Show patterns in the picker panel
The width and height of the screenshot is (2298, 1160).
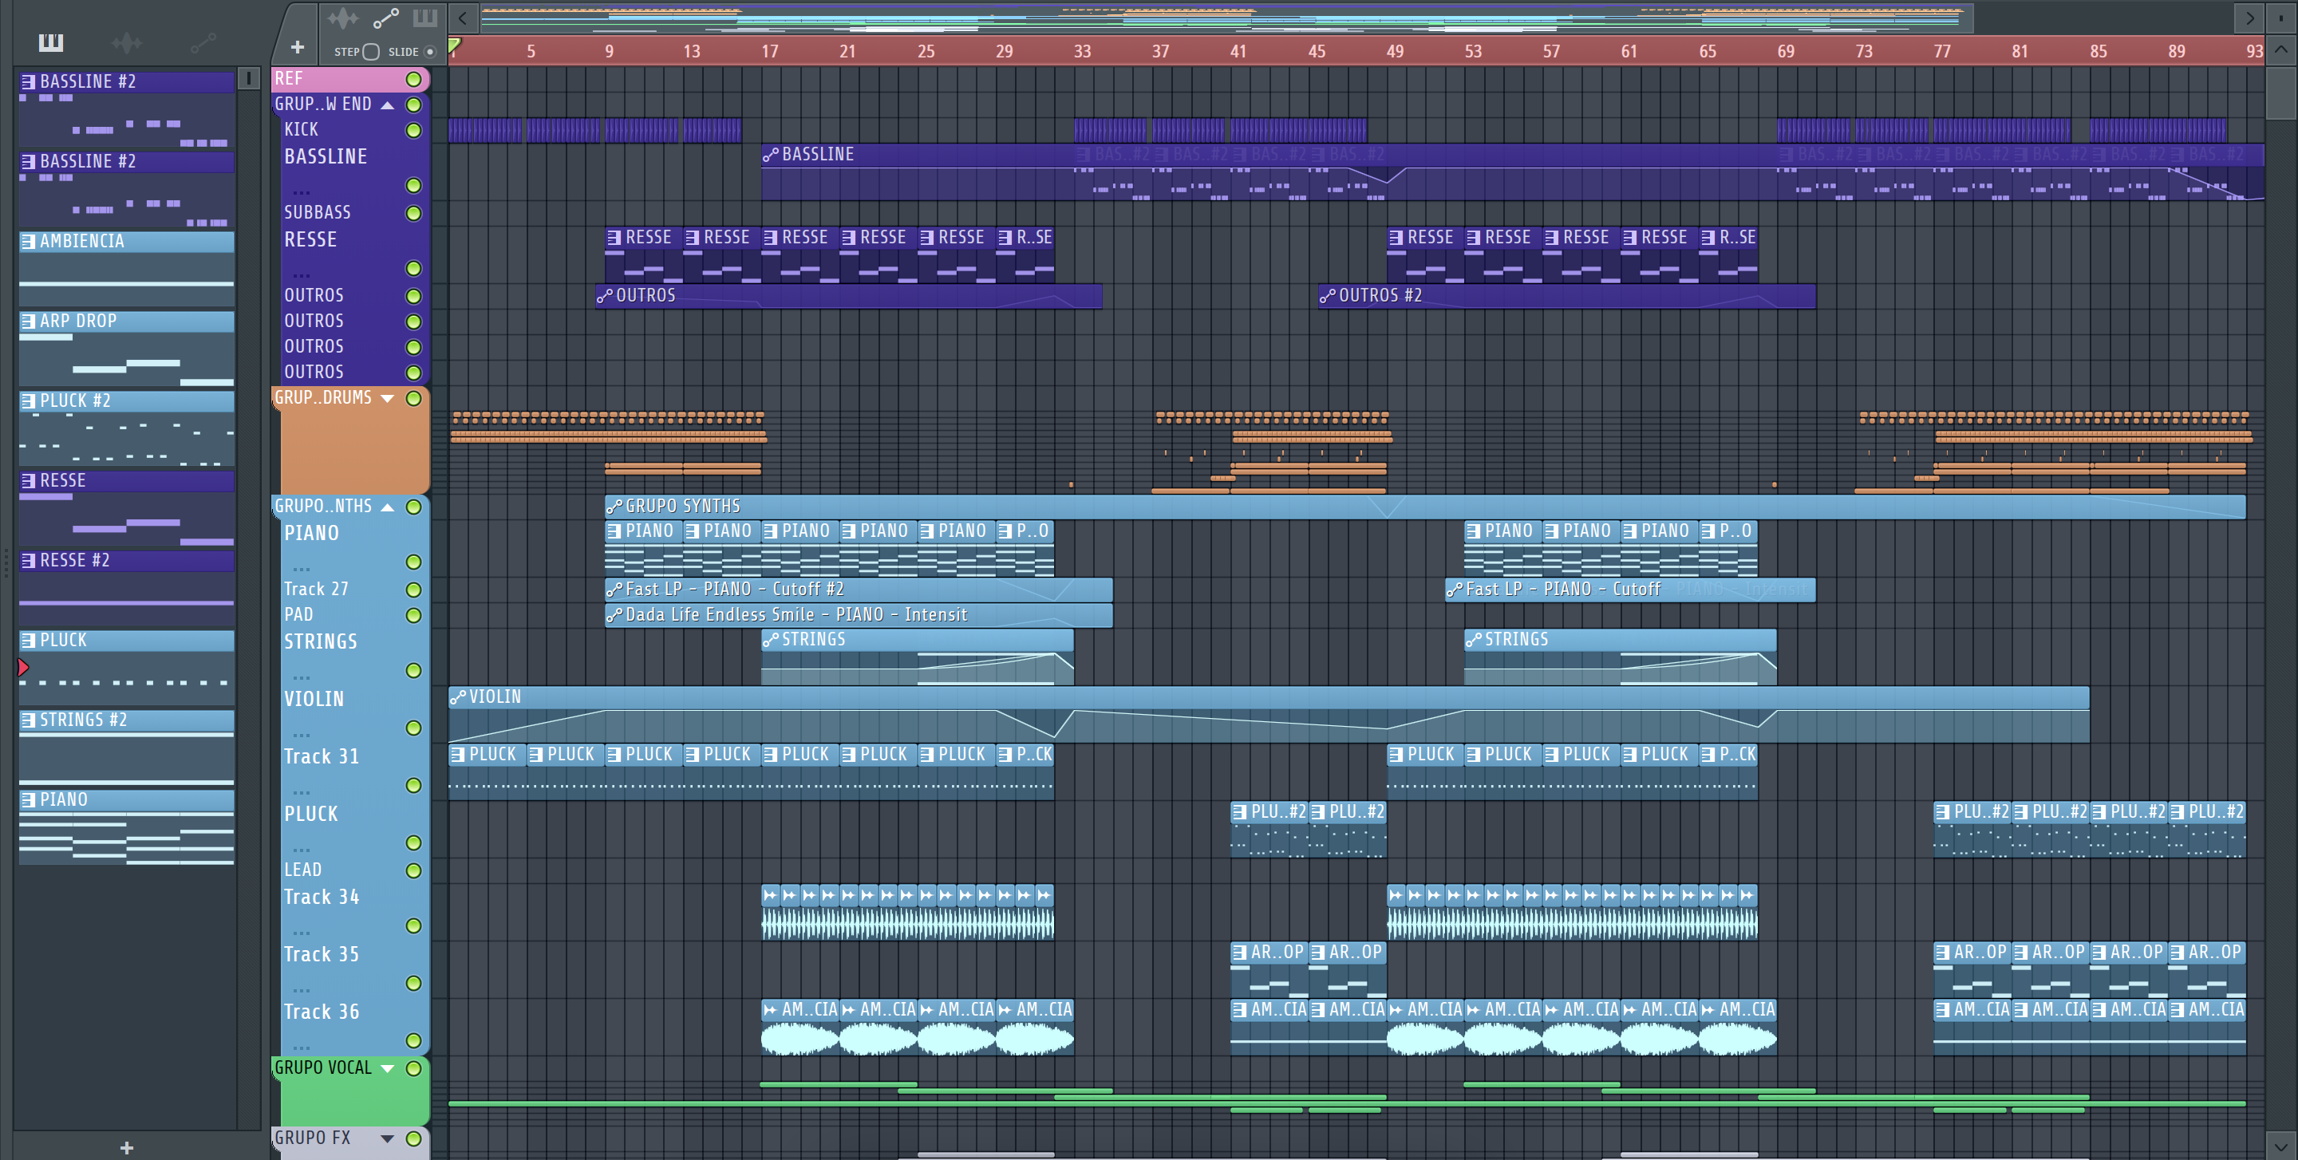51,42
